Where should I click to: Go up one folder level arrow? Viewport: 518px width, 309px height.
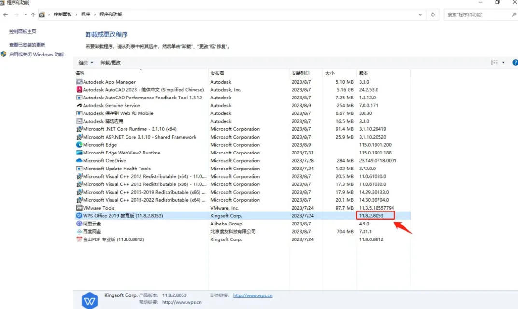pyautogui.click(x=33, y=14)
